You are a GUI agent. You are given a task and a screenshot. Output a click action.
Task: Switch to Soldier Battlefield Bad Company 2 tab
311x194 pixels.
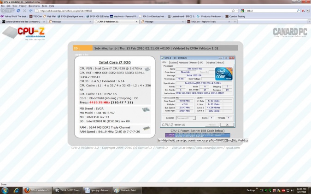click(x=23, y=22)
